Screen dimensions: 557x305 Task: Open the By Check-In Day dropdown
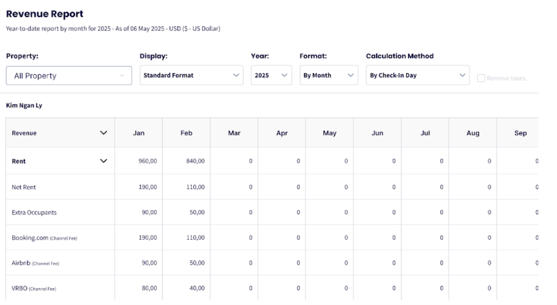(417, 75)
